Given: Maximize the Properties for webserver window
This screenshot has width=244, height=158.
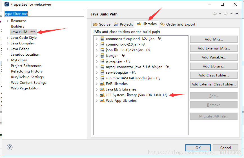Looking at the screenshot, I should coord(222,4).
